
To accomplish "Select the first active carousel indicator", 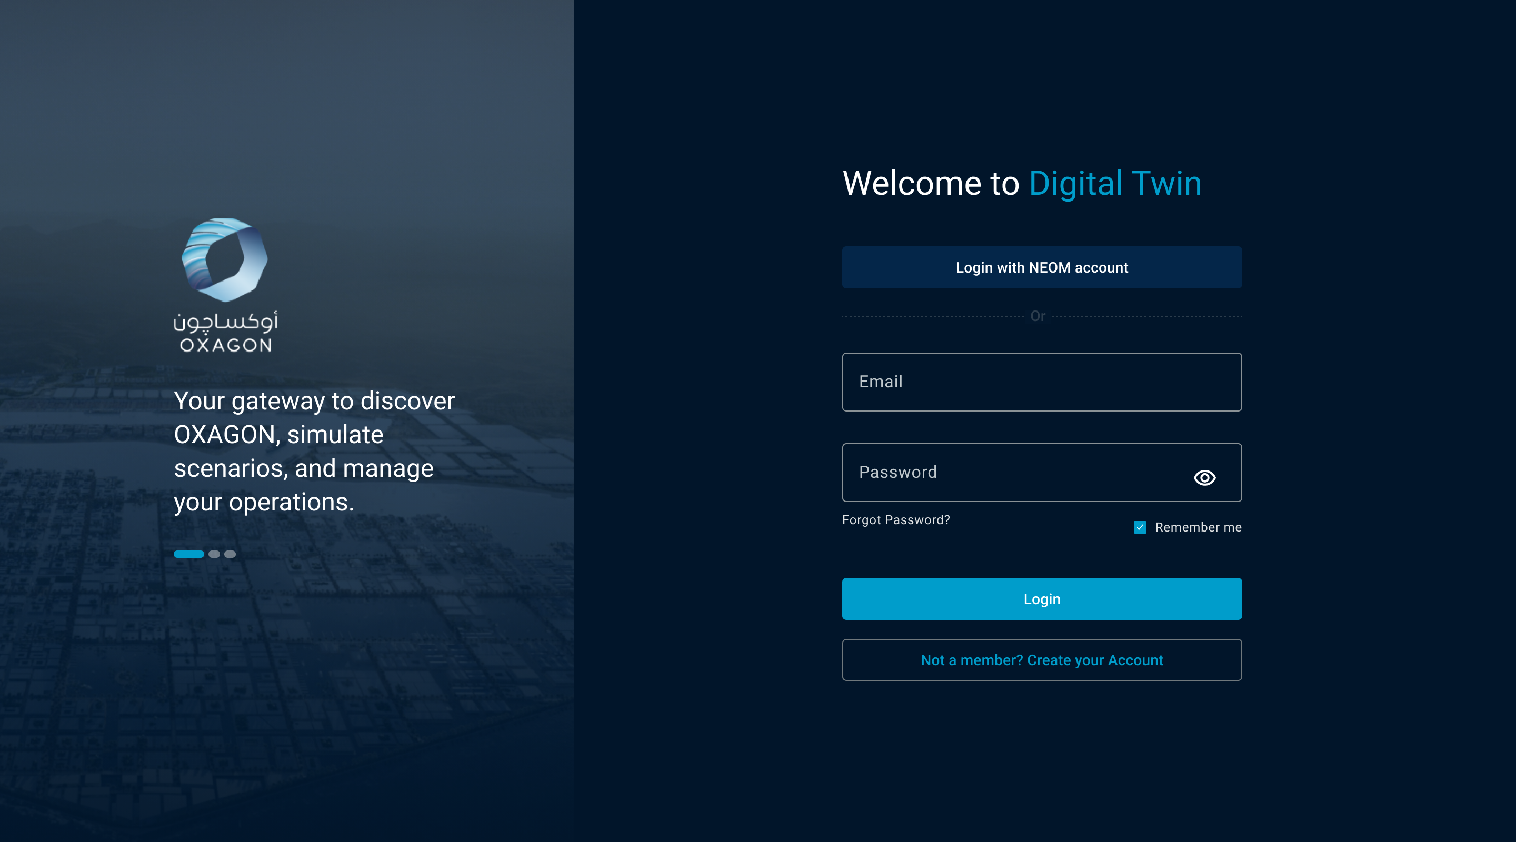I will pyautogui.click(x=188, y=554).
